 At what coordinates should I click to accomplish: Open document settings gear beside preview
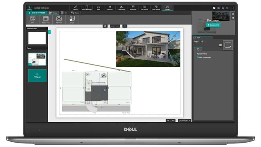tap(233, 14)
